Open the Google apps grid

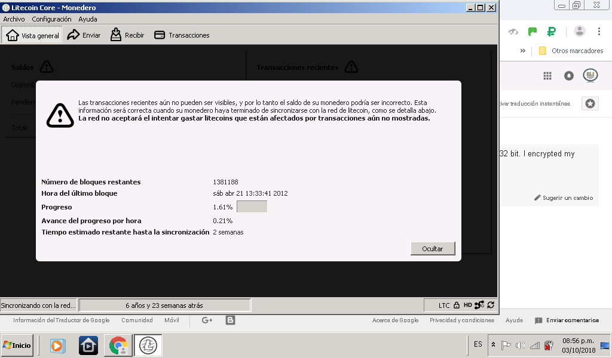pos(547,76)
